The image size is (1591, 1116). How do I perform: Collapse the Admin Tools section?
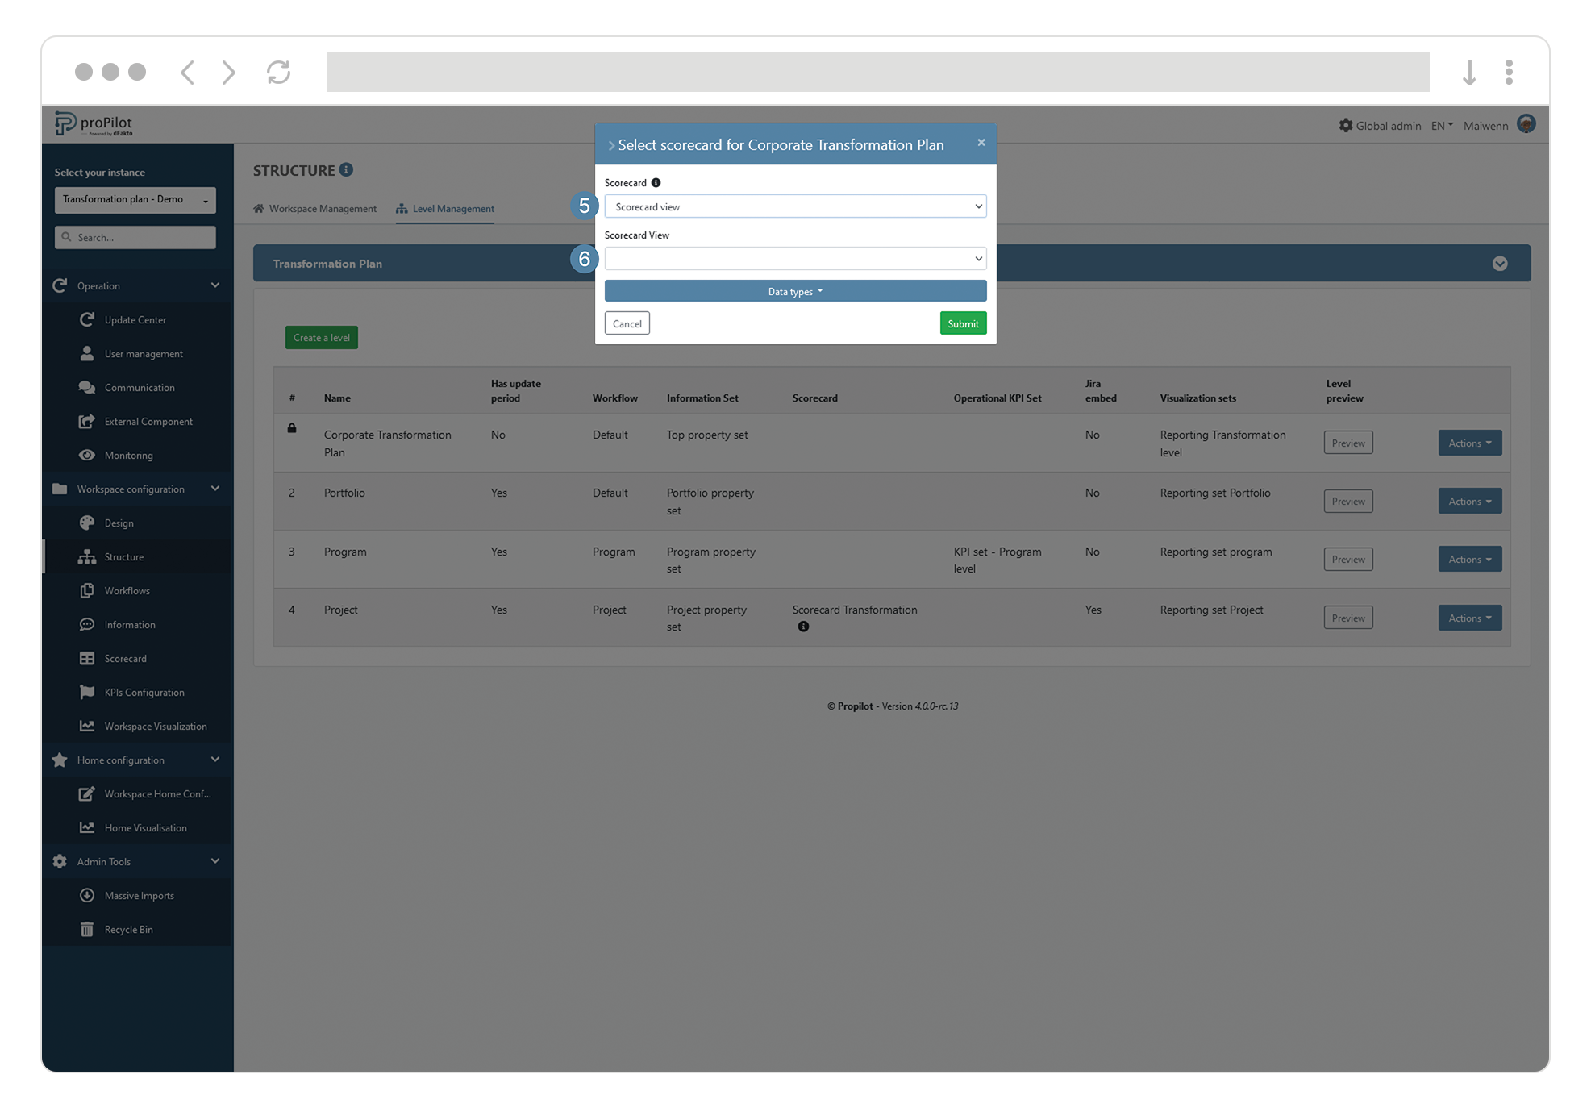pos(214,861)
